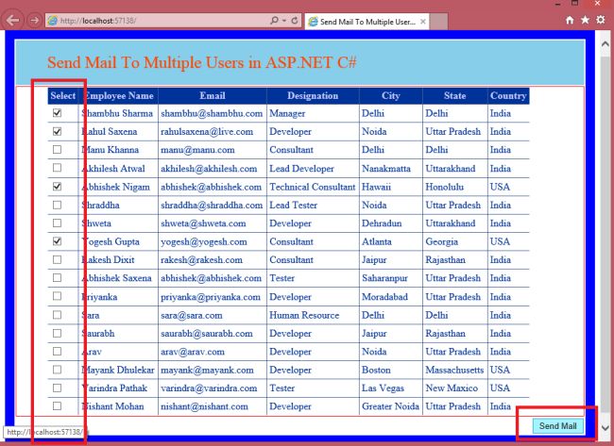Tick the Nishant Mohan checkbox
Image resolution: width=614 pixels, height=446 pixels.
(58, 405)
